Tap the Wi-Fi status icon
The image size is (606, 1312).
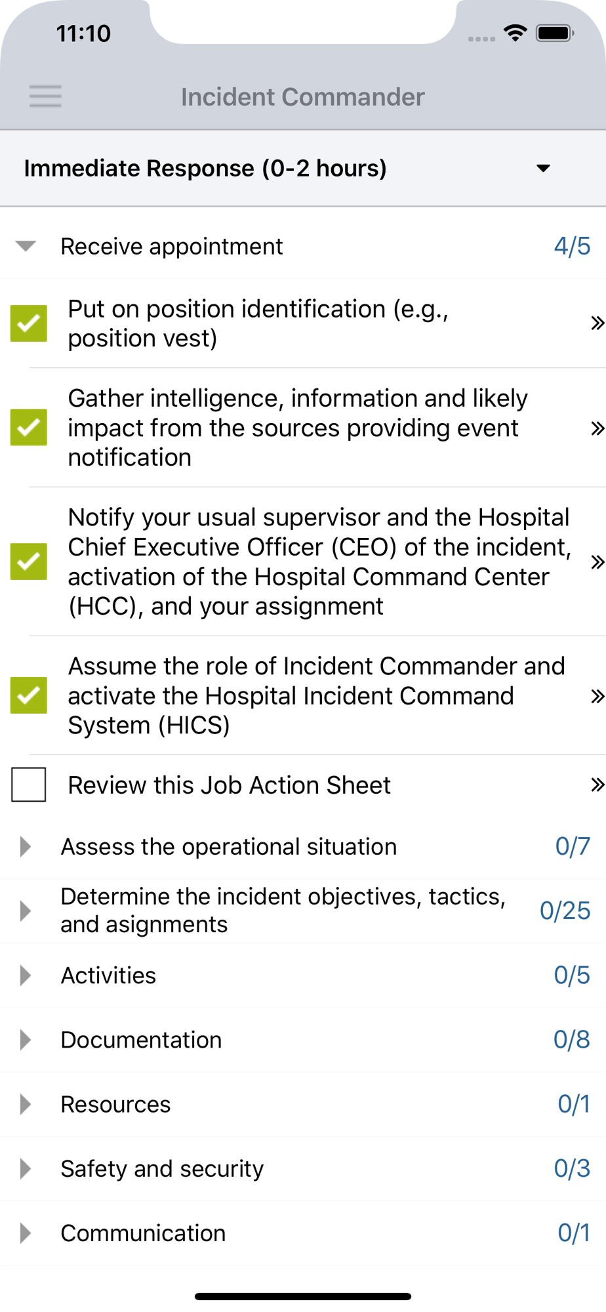pyautogui.click(x=515, y=33)
